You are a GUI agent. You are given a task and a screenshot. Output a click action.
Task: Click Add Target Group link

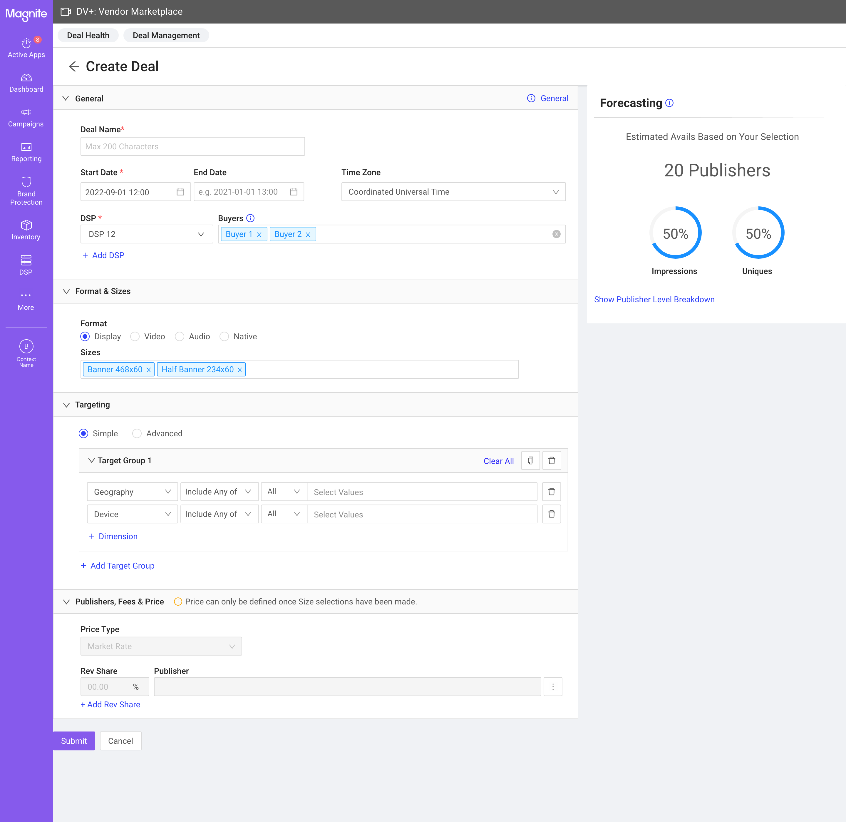[x=118, y=566]
